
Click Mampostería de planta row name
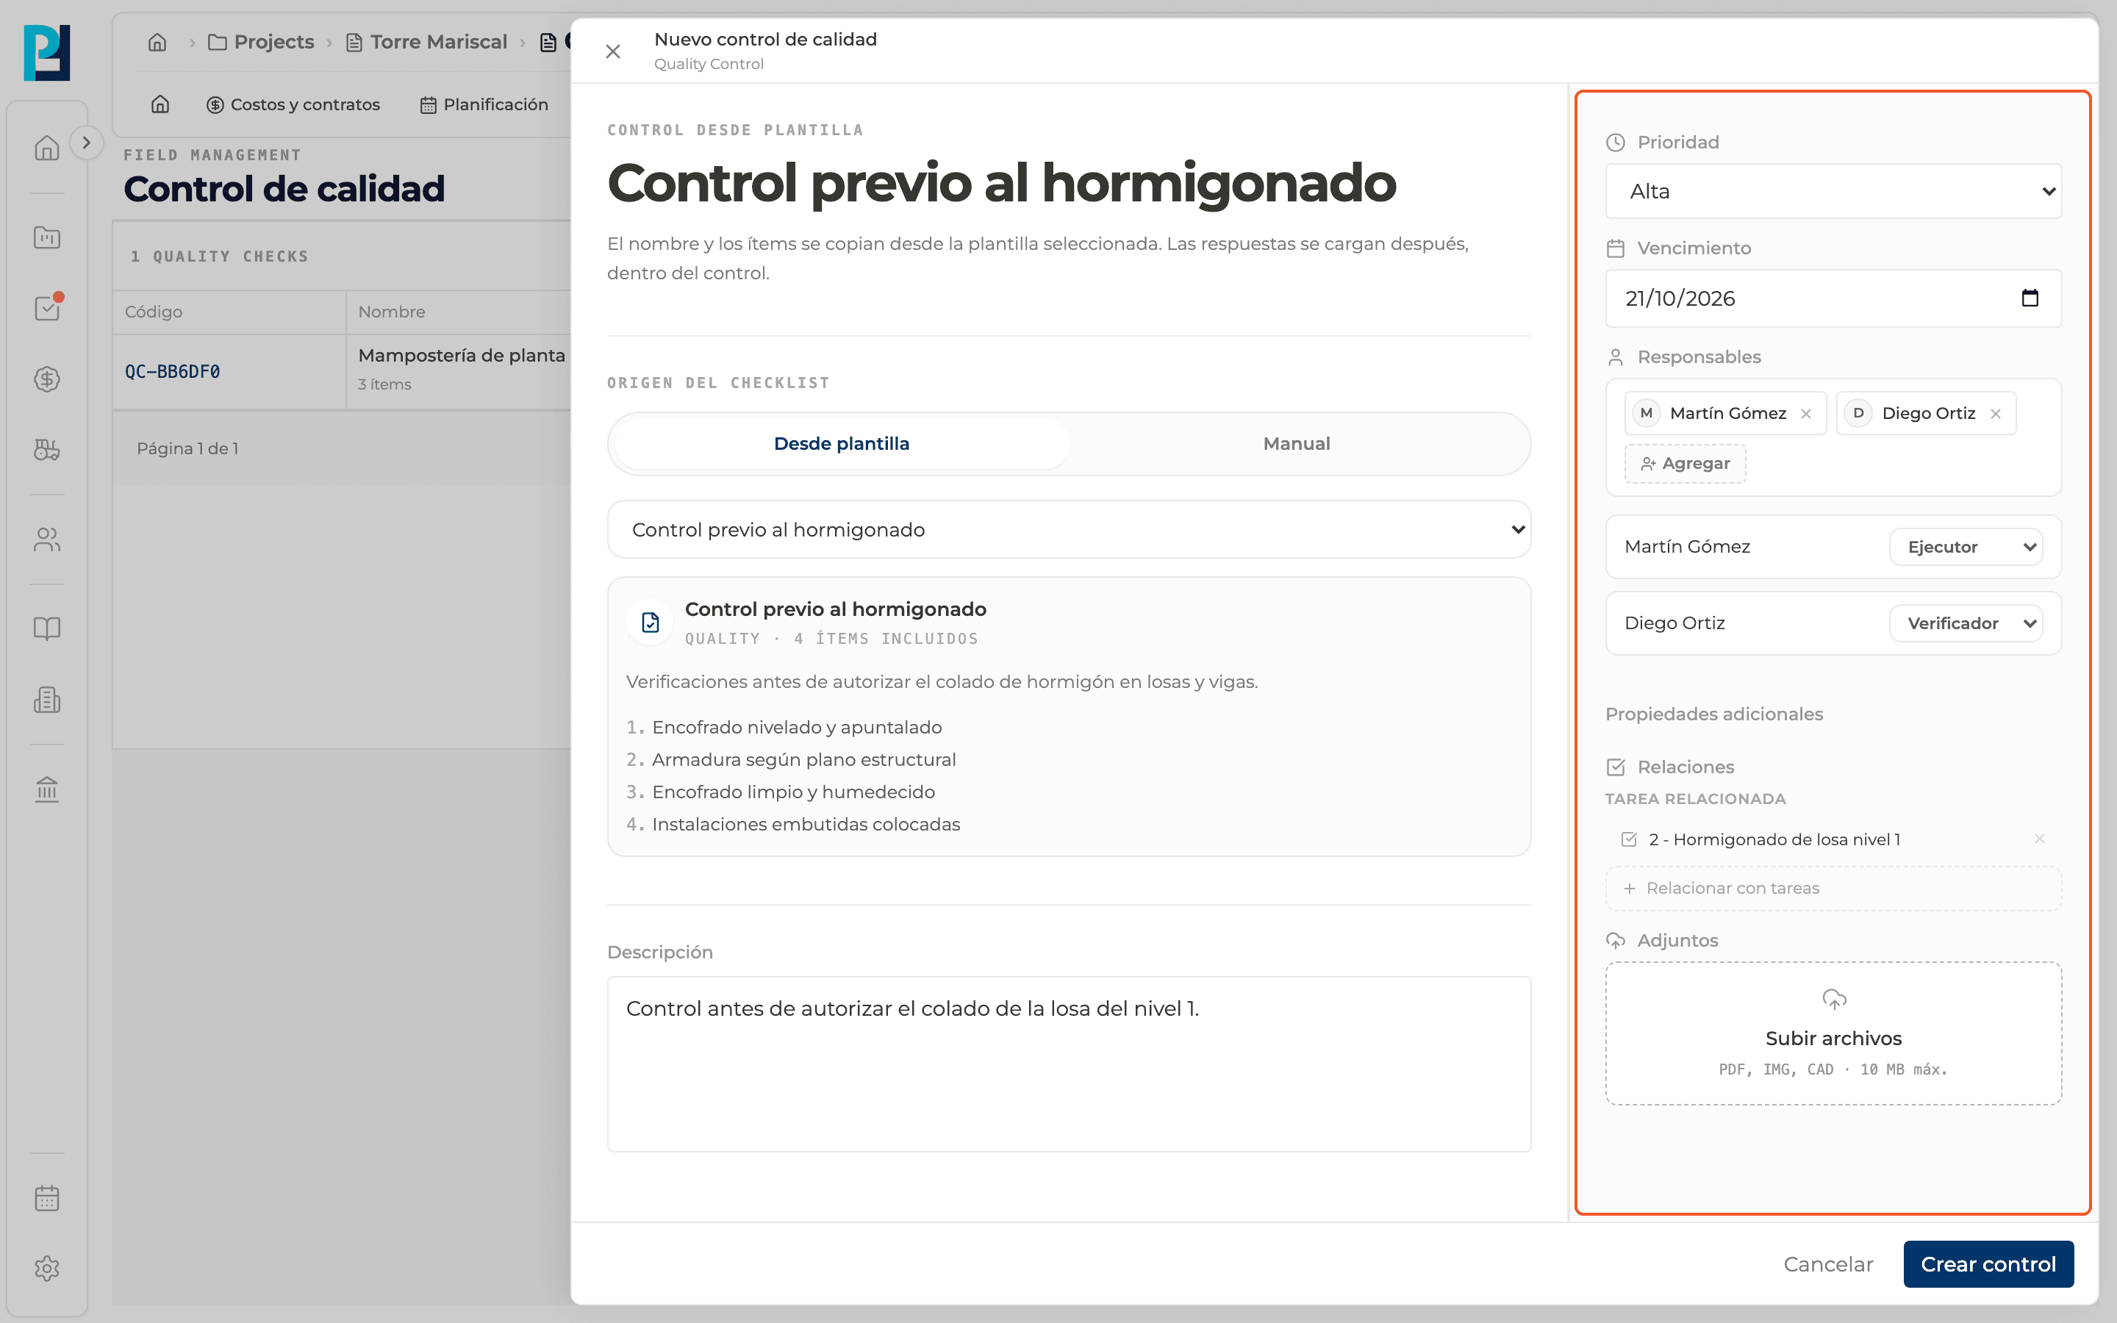(x=462, y=355)
